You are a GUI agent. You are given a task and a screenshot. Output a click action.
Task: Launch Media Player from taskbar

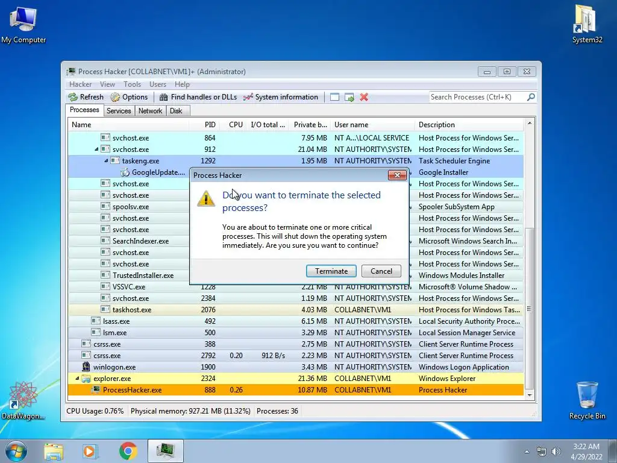[89, 452]
